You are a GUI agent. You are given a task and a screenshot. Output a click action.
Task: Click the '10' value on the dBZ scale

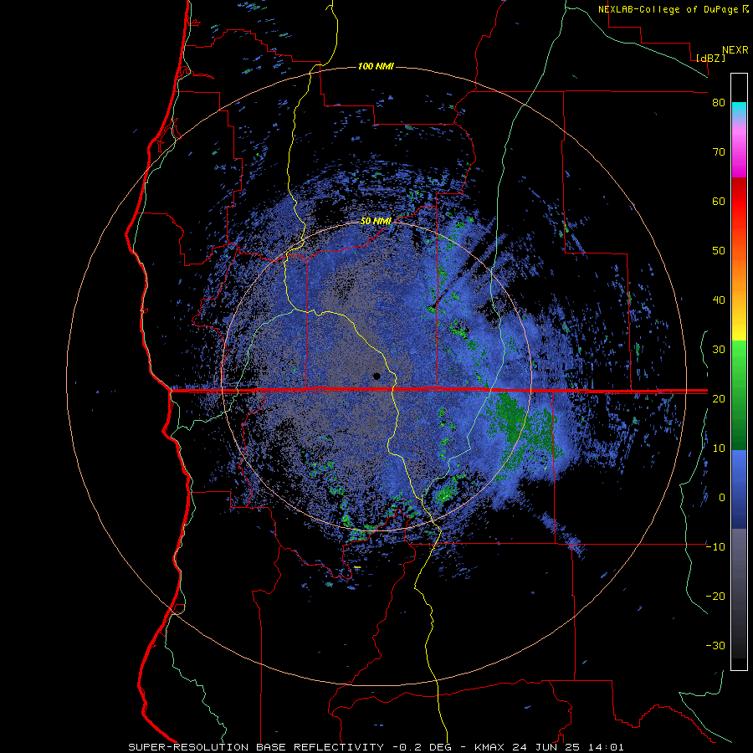[719, 448]
